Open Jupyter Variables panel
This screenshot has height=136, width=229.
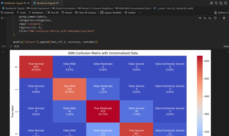click(x=111, y=13)
